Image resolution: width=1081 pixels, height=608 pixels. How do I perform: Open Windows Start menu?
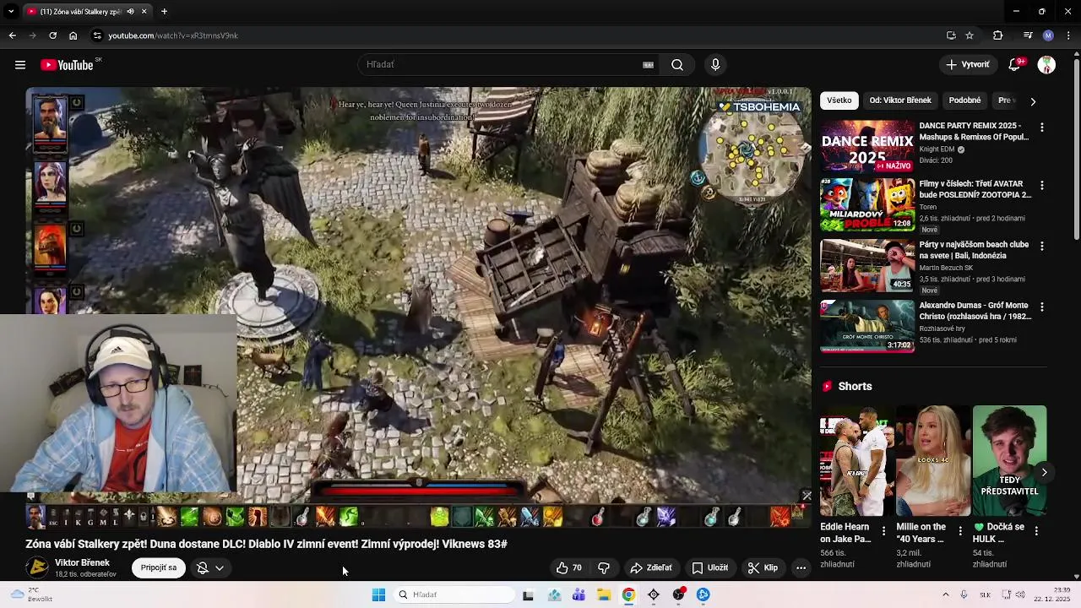(x=378, y=594)
